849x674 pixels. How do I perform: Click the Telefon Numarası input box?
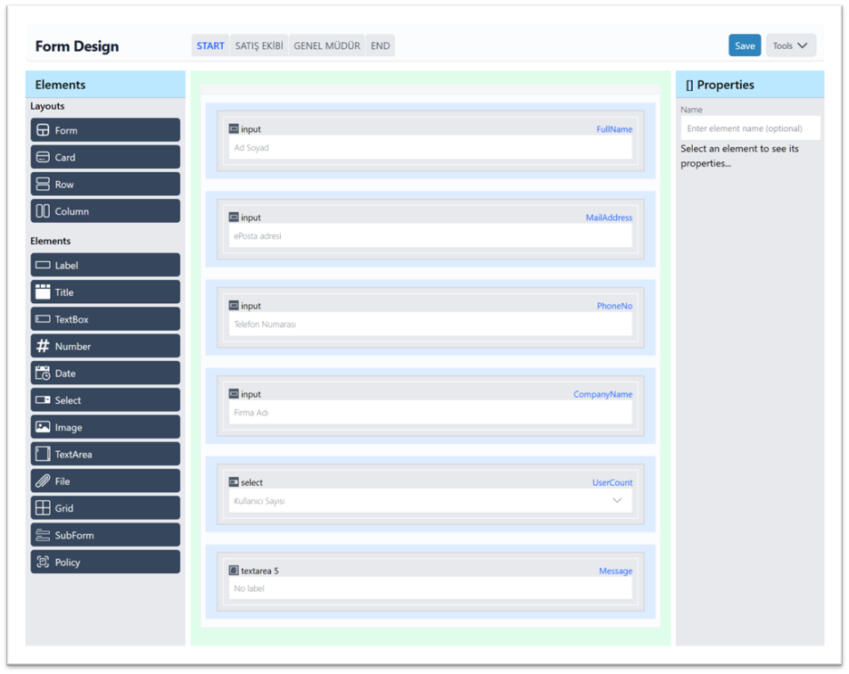pyautogui.click(x=430, y=325)
